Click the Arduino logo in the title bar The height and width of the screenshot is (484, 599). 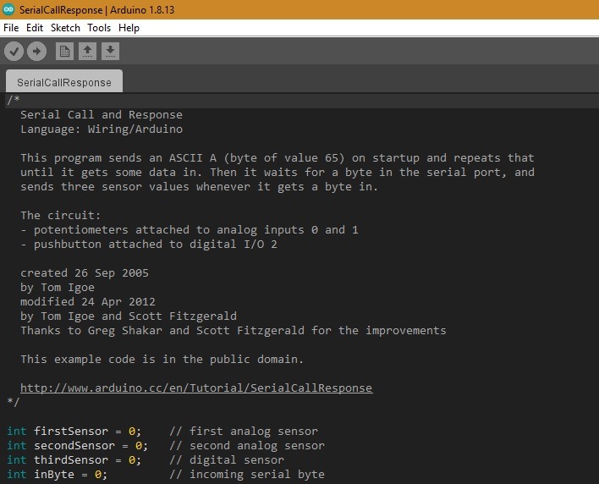pos(8,9)
